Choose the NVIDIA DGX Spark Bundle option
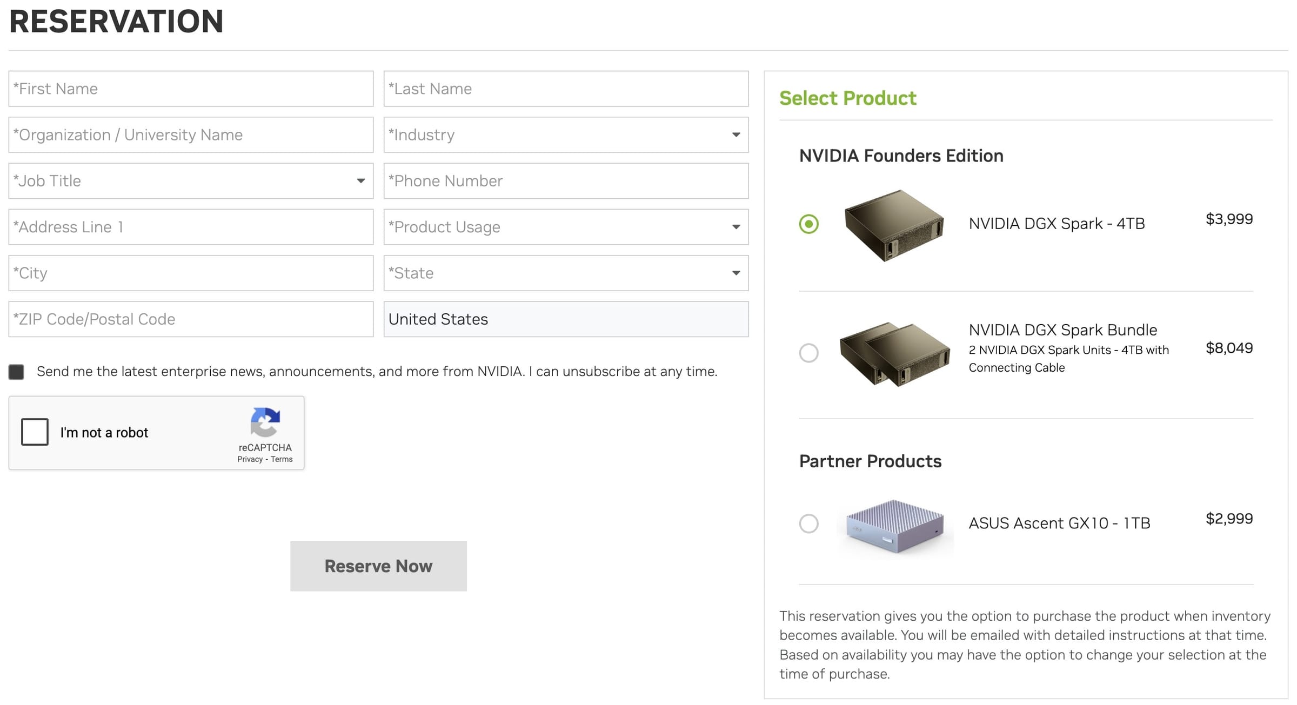The height and width of the screenshot is (705, 1297). pyautogui.click(x=809, y=354)
